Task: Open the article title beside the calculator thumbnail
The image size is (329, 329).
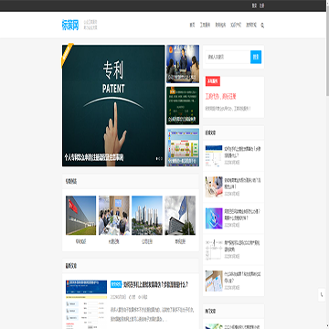Action: click(x=242, y=184)
